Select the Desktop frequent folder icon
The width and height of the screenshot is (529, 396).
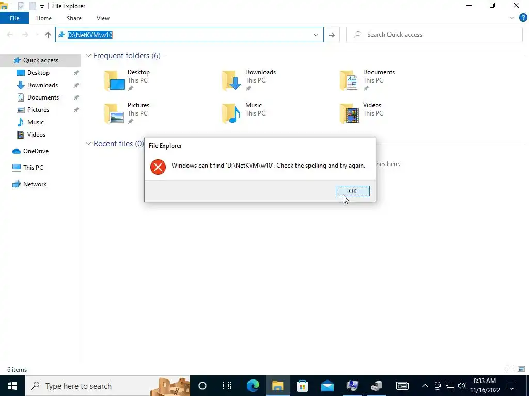(x=114, y=81)
